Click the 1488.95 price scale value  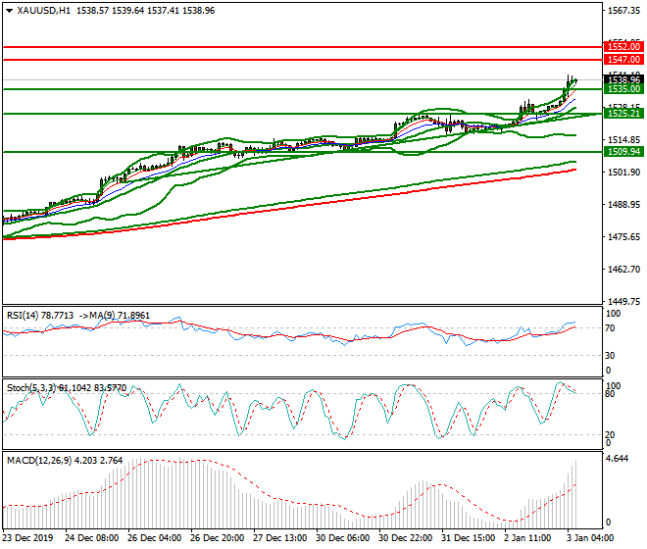click(623, 204)
